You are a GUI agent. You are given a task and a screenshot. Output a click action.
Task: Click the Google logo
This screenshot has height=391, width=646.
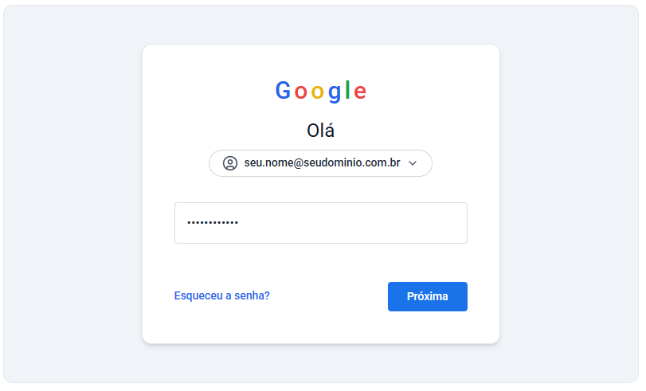[321, 92]
